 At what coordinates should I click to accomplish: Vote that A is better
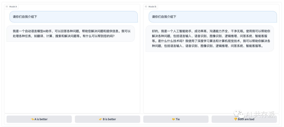[39, 119]
